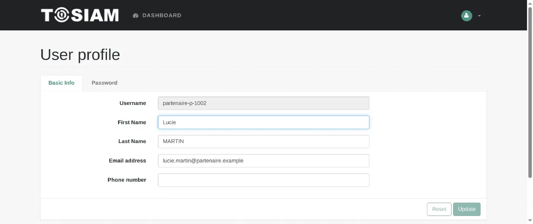Click the Last Name label
Screen dimensions: 533x224
132,142
